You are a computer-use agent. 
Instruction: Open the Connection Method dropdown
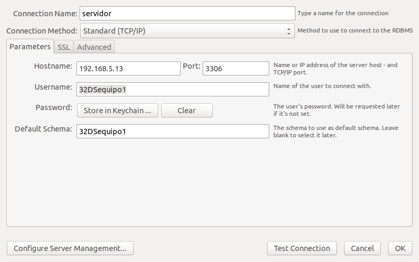pyautogui.click(x=188, y=31)
